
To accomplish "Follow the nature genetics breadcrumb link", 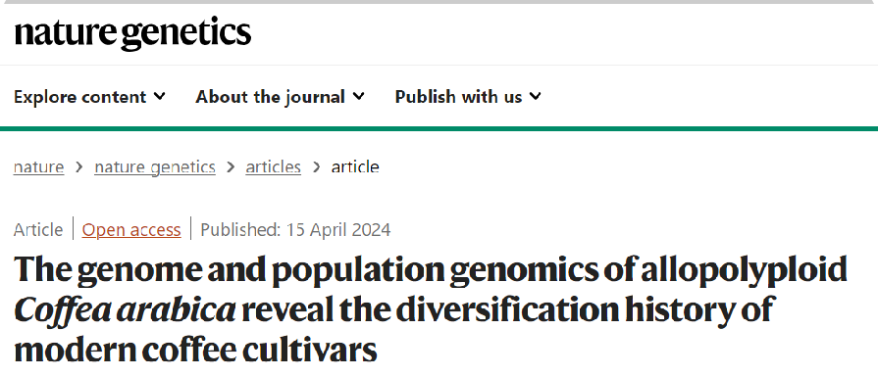I will pos(155,166).
